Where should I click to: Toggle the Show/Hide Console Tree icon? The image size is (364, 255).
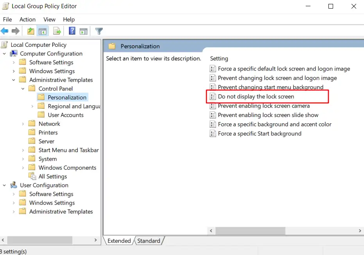point(43,31)
